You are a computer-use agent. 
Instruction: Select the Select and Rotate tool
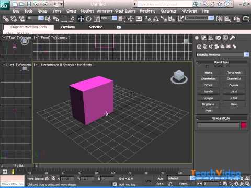(88, 19)
